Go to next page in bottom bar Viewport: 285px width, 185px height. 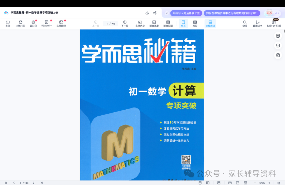pyautogui.click(x=34, y=183)
